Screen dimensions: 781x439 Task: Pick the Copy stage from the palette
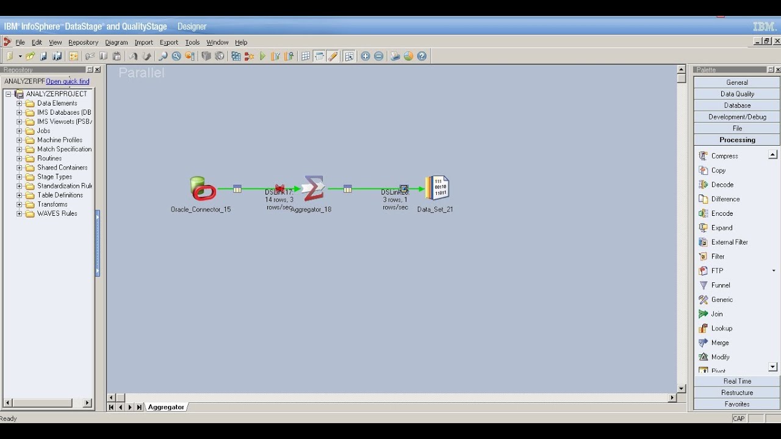point(712,171)
